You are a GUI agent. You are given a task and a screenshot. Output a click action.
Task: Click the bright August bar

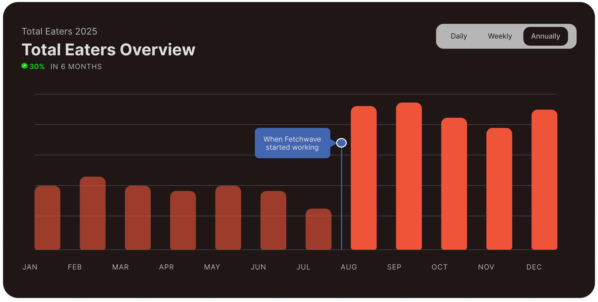tap(364, 178)
